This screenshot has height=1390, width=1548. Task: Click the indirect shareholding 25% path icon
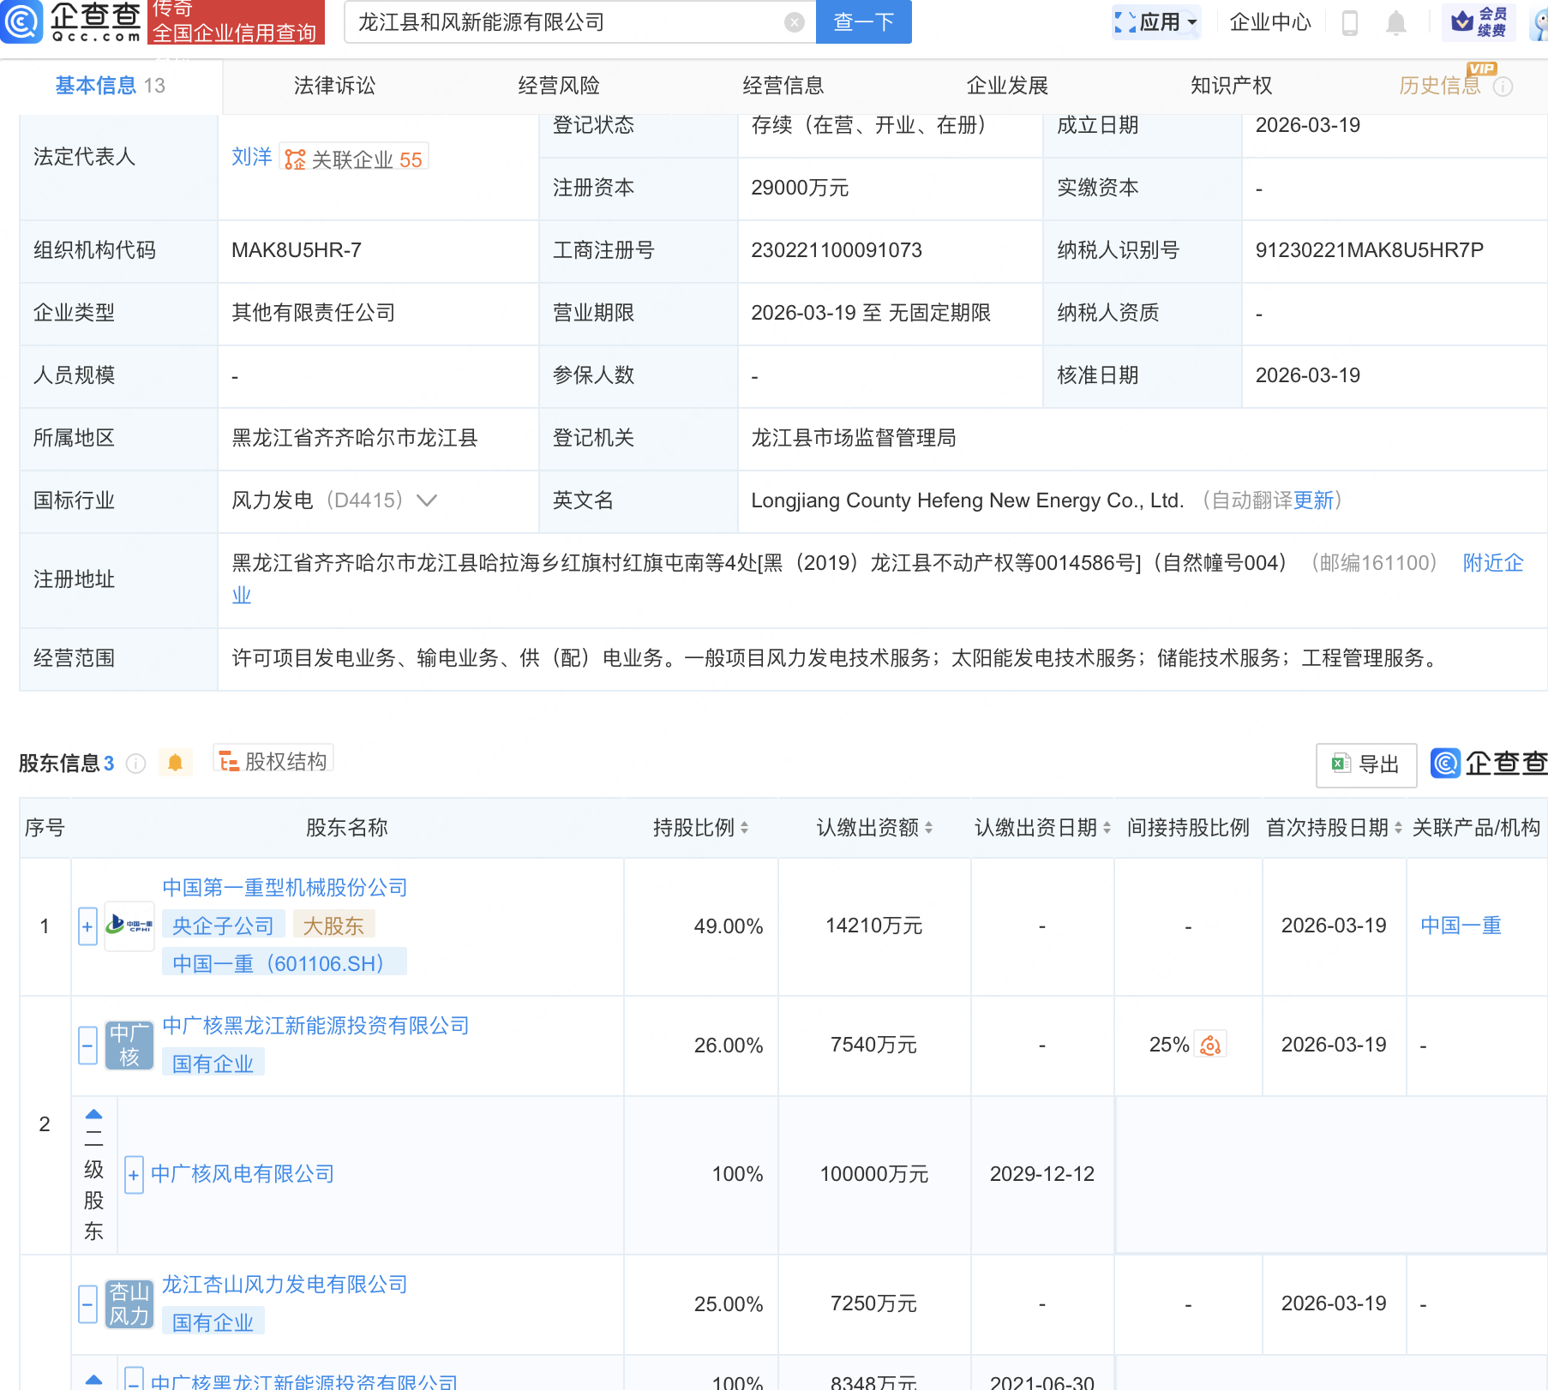[x=1210, y=1045]
